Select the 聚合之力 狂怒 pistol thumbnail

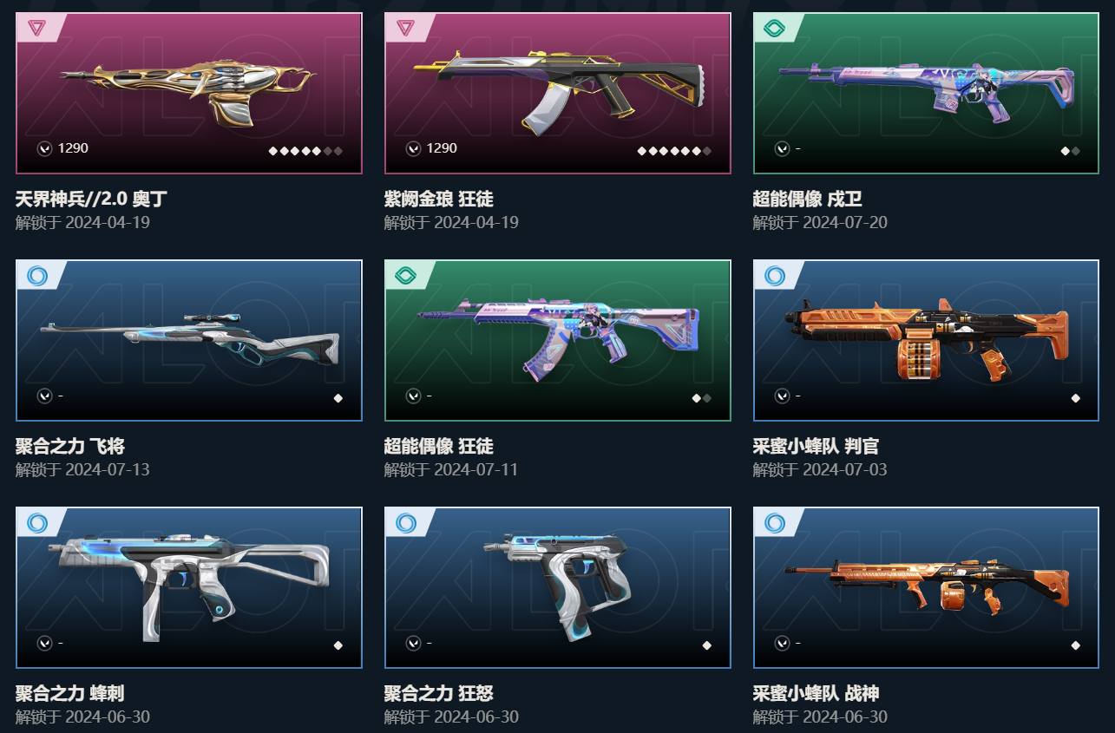(x=558, y=586)
